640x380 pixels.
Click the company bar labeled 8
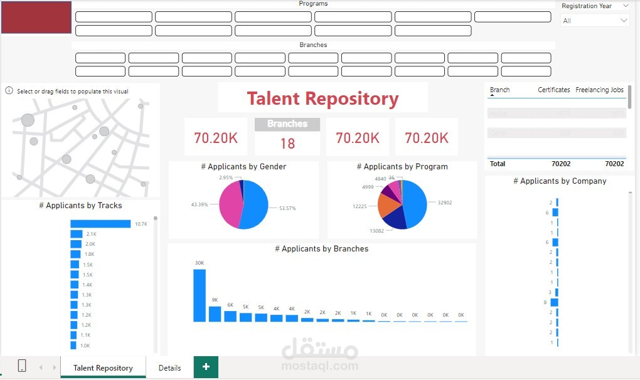point(554,302)
